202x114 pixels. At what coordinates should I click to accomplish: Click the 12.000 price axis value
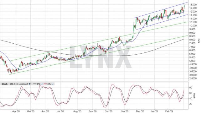click(x=193, y=12)
